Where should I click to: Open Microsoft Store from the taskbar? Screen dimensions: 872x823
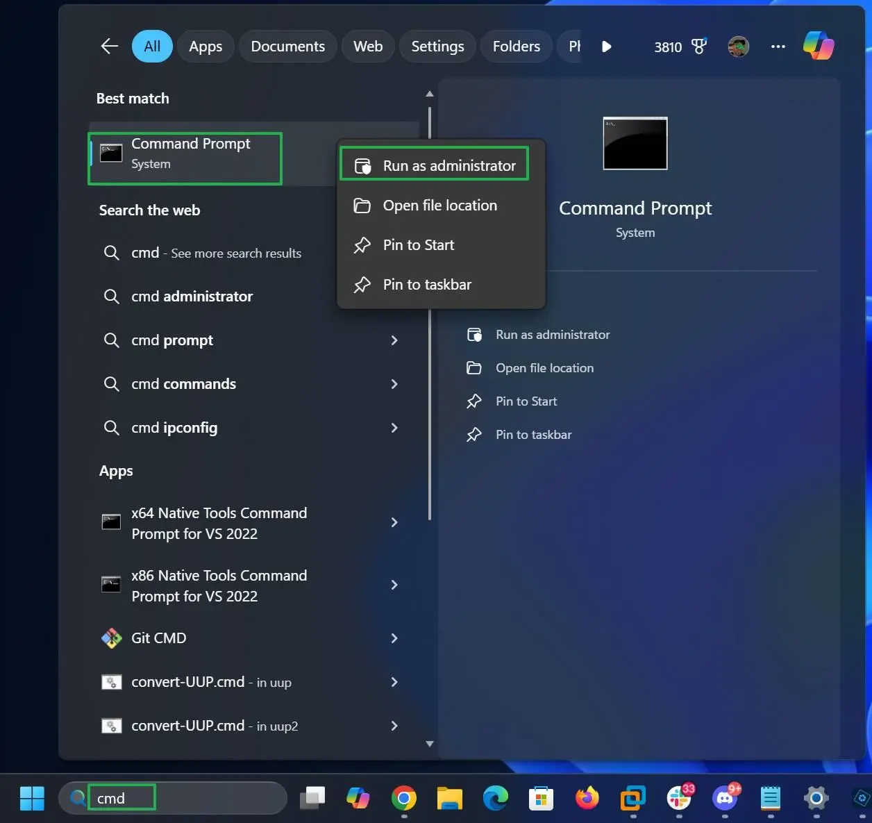click(541, 798)
